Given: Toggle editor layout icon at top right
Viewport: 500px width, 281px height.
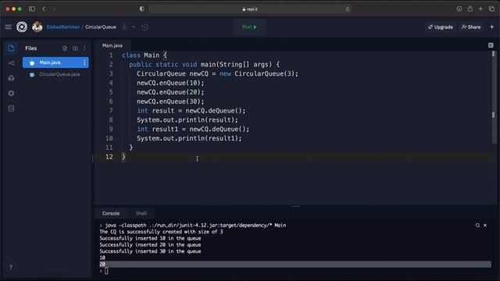Looking at the screenshot, I should (x=491, y=45).
